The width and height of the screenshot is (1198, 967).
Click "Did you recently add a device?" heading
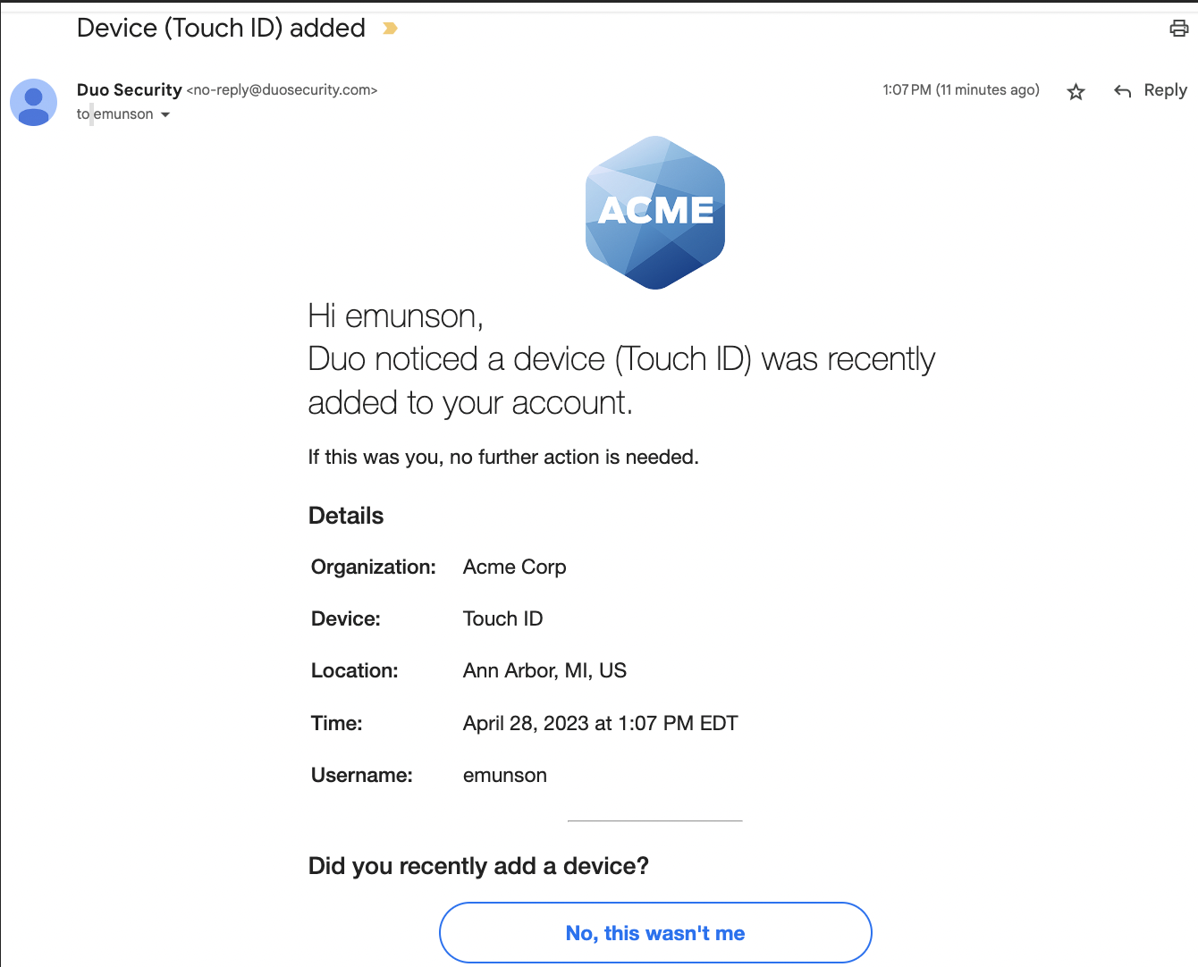click(x=478, y=866)
